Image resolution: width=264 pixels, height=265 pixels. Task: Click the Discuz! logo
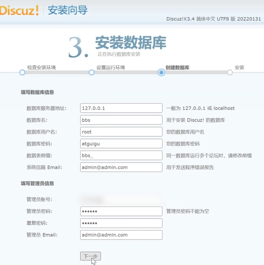(x=19, y=10)
